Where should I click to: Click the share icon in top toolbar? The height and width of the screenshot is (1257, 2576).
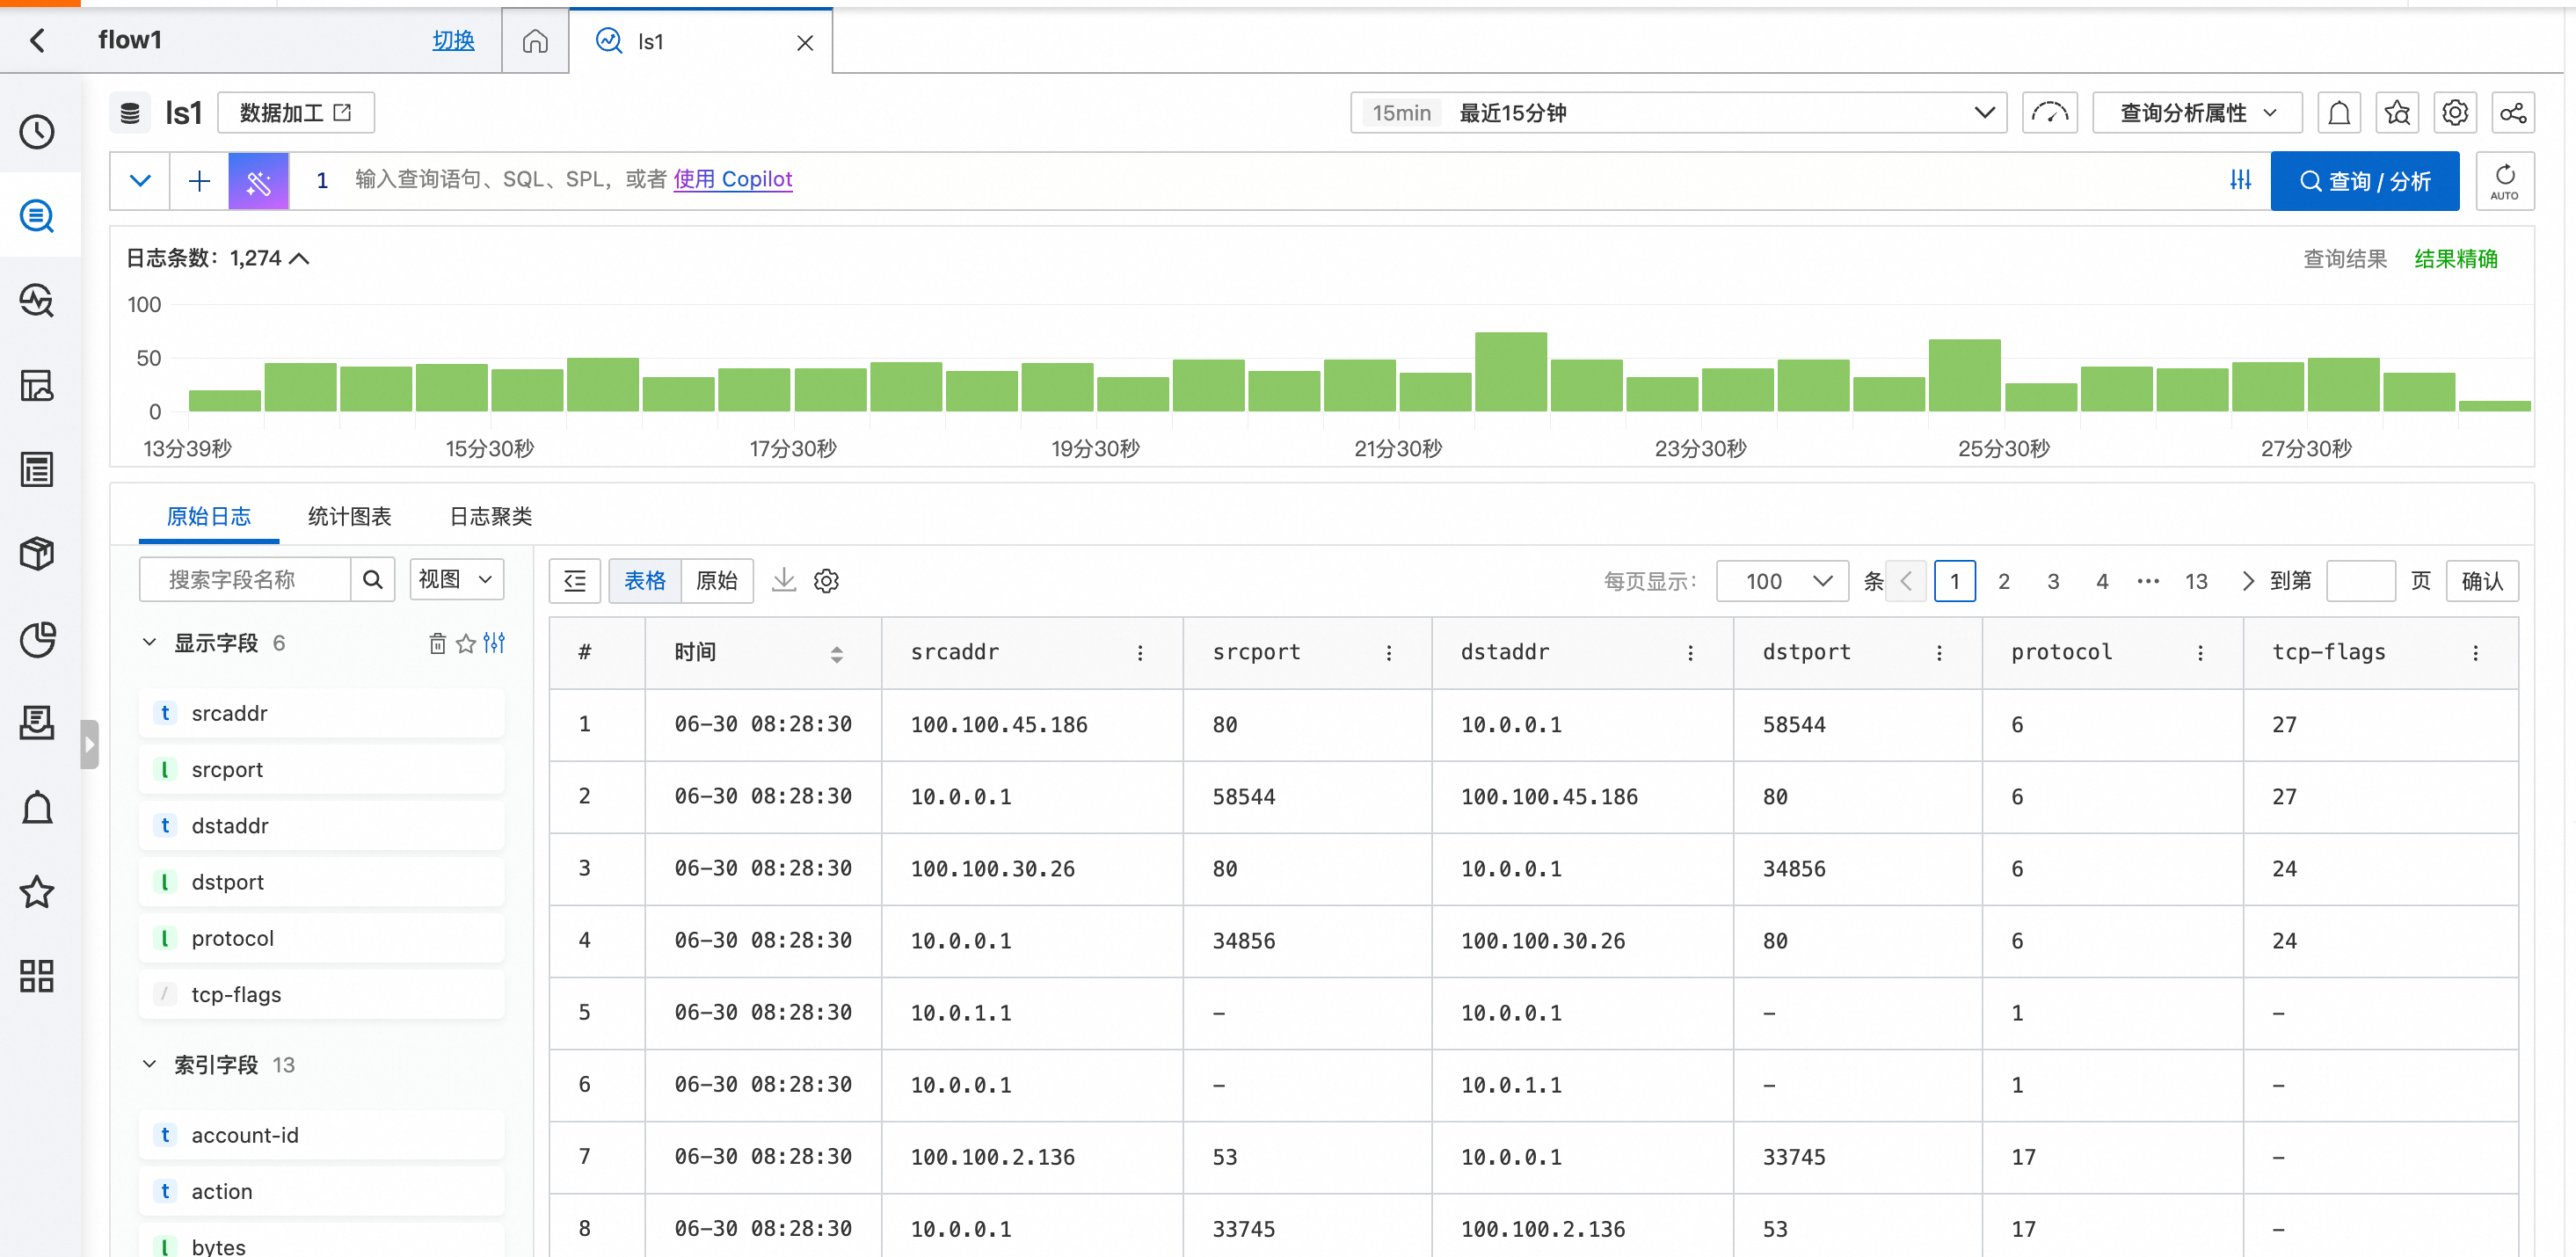(2513, 113)
